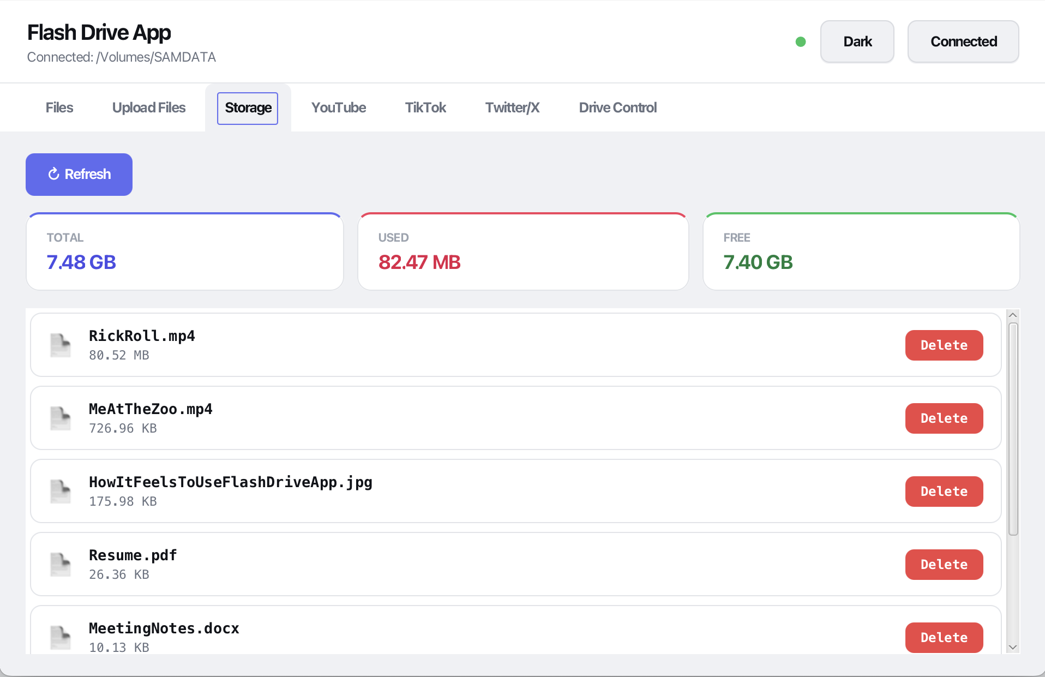Click the Flash Drive App title

tap(99, 33)
